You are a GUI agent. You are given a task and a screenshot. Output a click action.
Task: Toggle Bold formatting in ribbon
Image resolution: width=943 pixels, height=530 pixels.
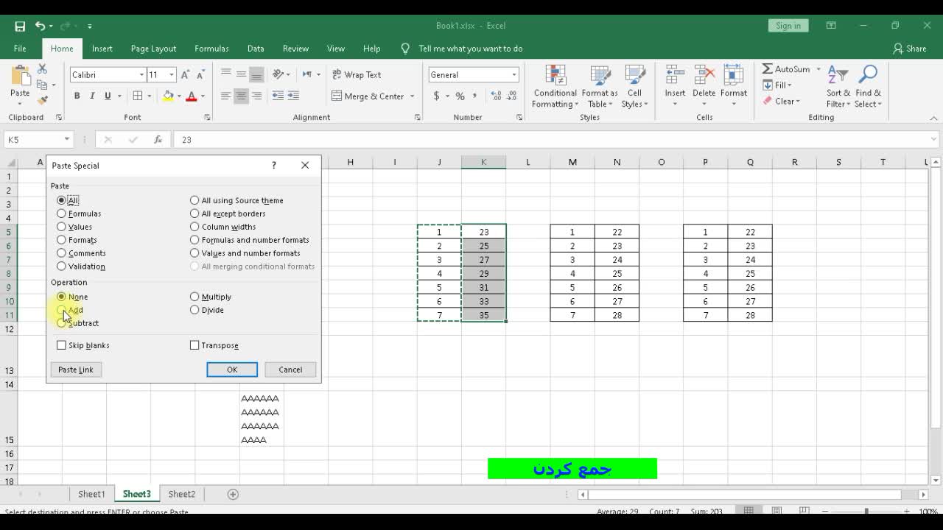pyautogui.click(x=77, y=96)
